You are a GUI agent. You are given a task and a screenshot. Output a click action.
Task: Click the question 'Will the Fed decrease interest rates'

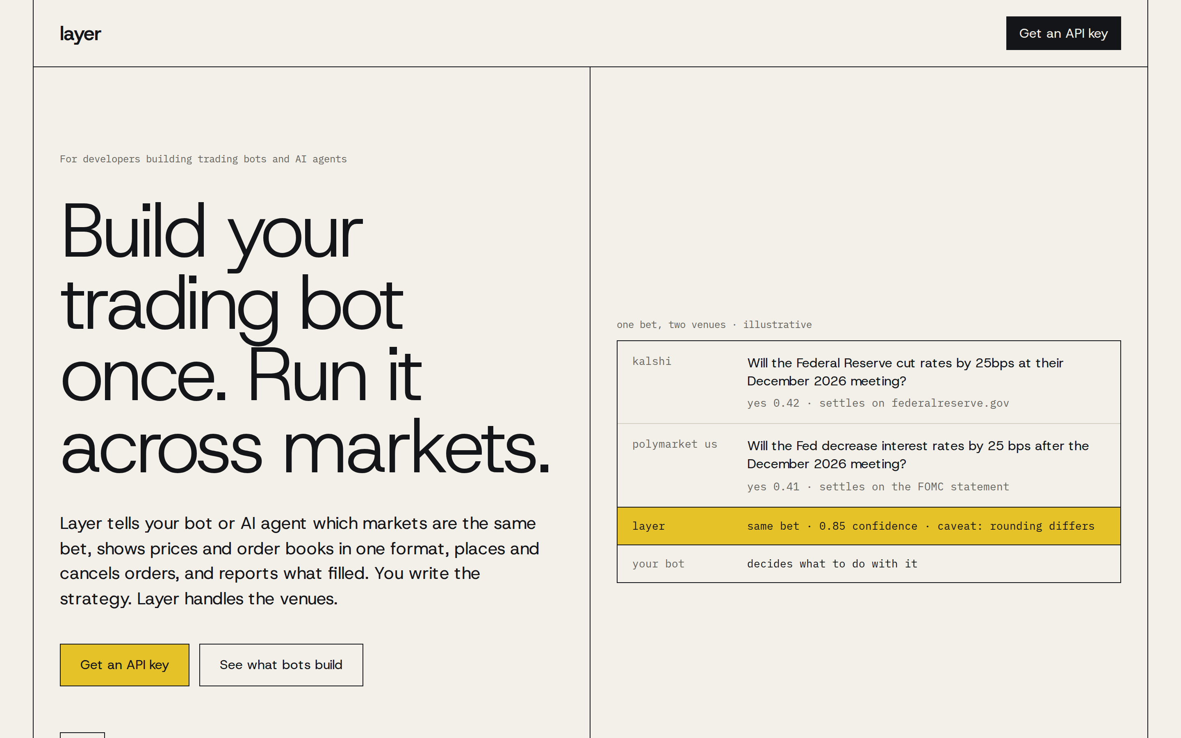tap(917, 455)
